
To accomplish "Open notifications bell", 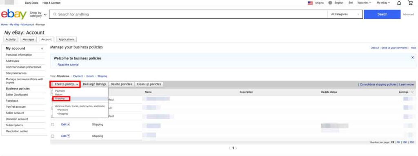I will point(399,3).
